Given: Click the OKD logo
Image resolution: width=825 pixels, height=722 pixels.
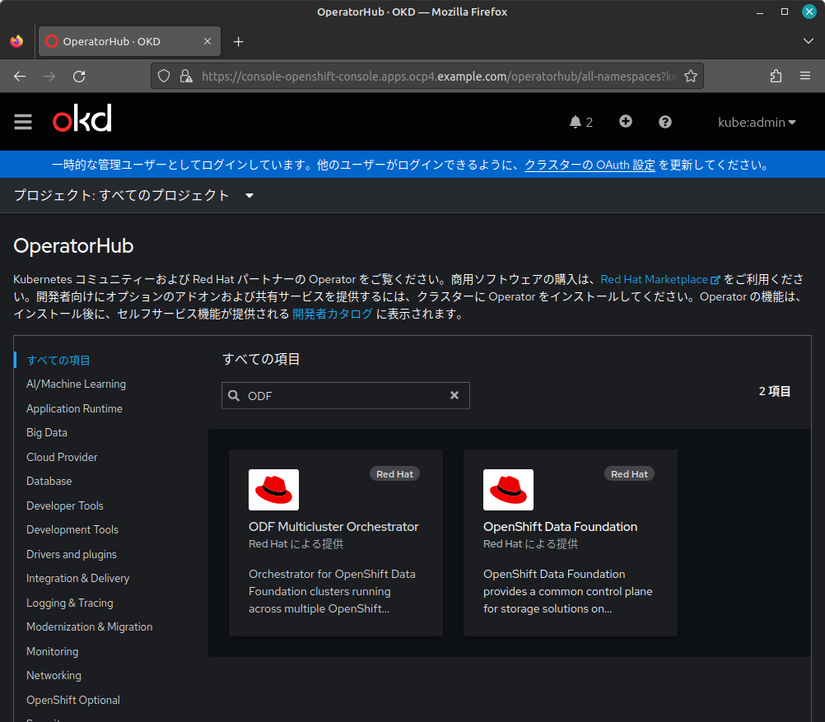Looking at the screenshot, I should point(81,119).
